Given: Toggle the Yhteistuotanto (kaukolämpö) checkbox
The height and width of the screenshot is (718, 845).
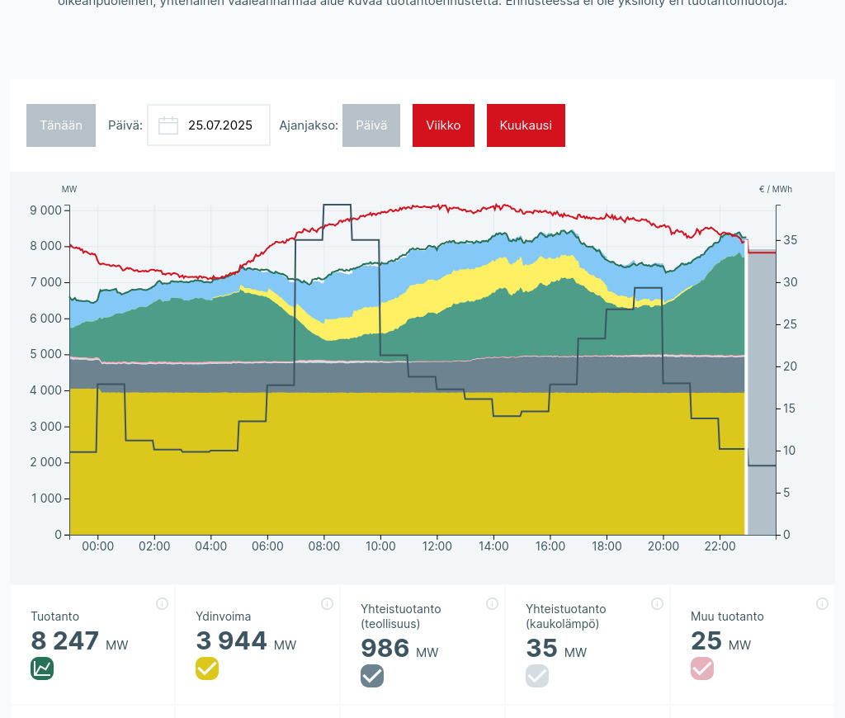Looking at the screenshot, I should (537, 676).
